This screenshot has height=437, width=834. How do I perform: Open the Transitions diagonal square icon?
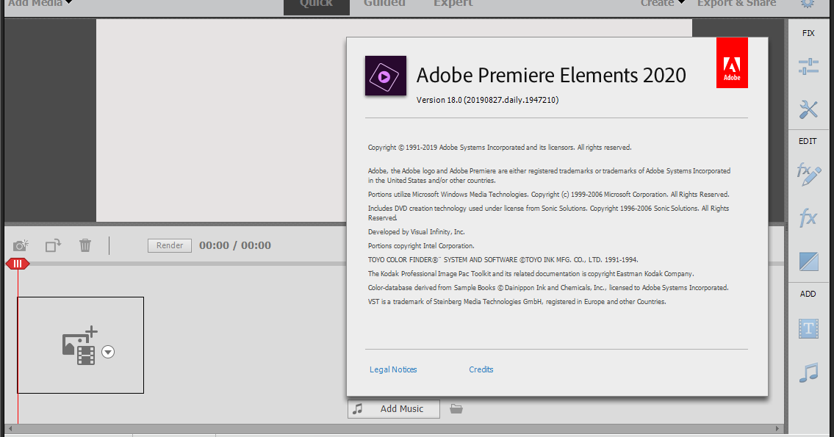click(808, 261)
